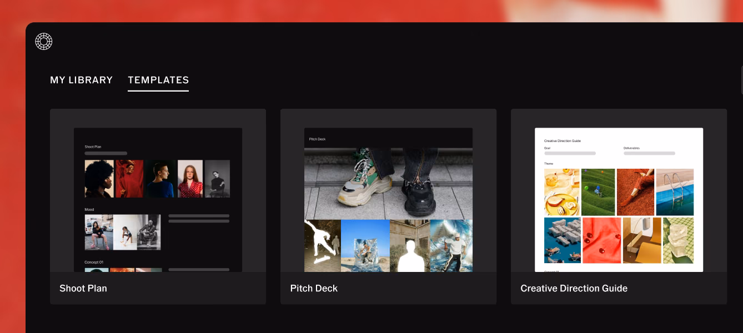Click the 'Goal' label in Creative Direction Guide preview
Viewport: 743px width, 333px height.
click(548, 148)
